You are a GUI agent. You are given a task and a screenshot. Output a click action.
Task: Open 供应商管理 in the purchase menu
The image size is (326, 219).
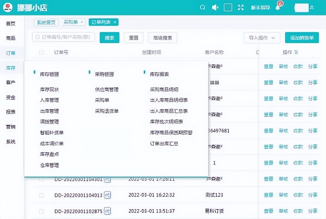click(107, 89)
